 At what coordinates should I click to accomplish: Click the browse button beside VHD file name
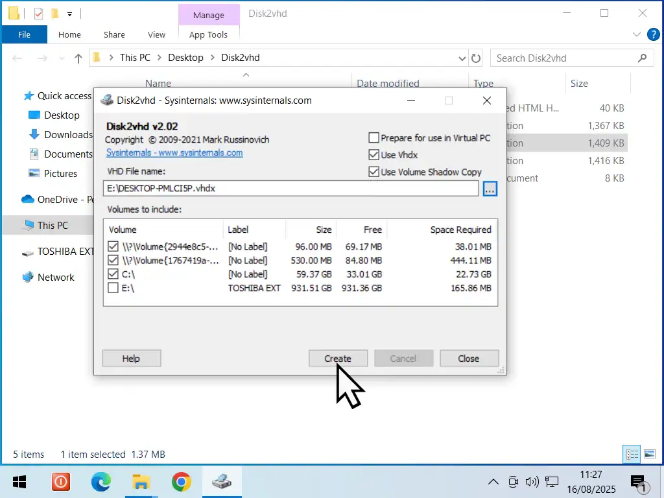click(x=490, y=189)
